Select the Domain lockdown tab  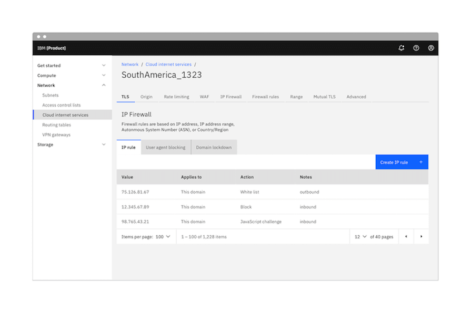(x=214, y=148)
